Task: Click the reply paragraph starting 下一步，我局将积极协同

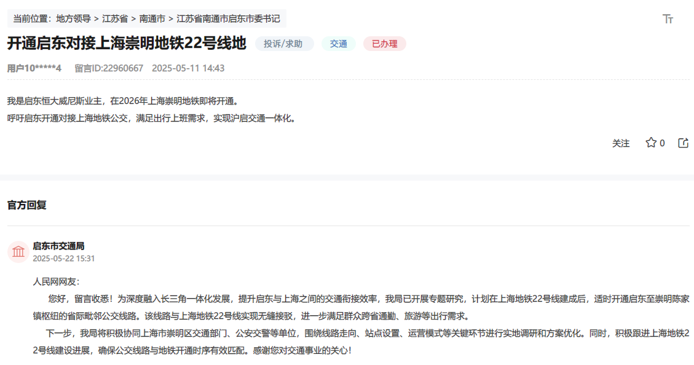Action: 361,342
